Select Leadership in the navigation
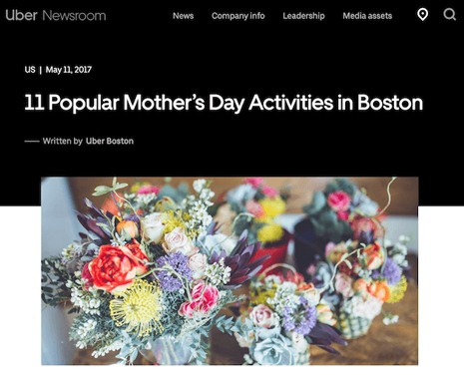 (303, 16)
